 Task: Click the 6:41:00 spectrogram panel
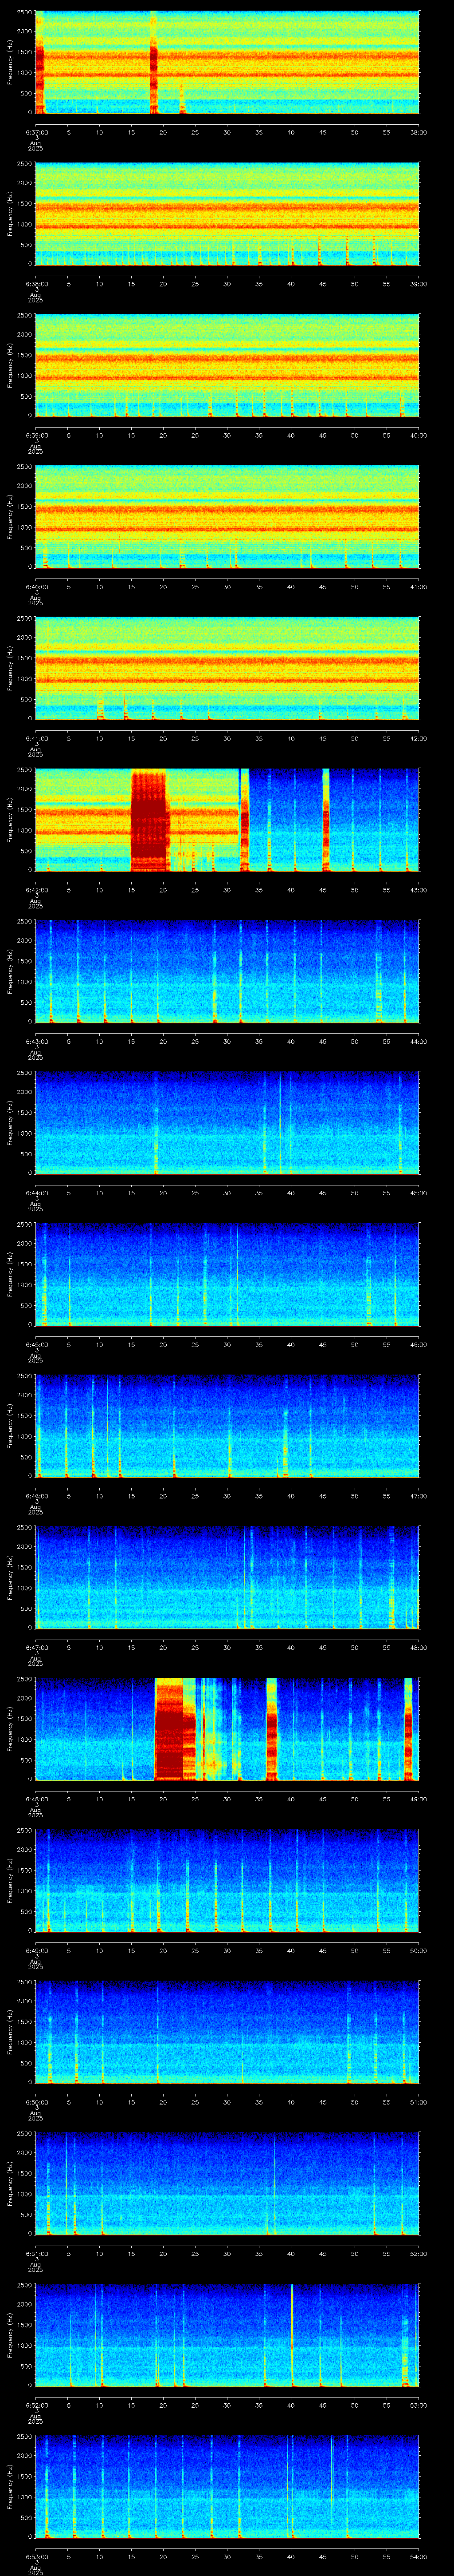[x=227, y=669]
